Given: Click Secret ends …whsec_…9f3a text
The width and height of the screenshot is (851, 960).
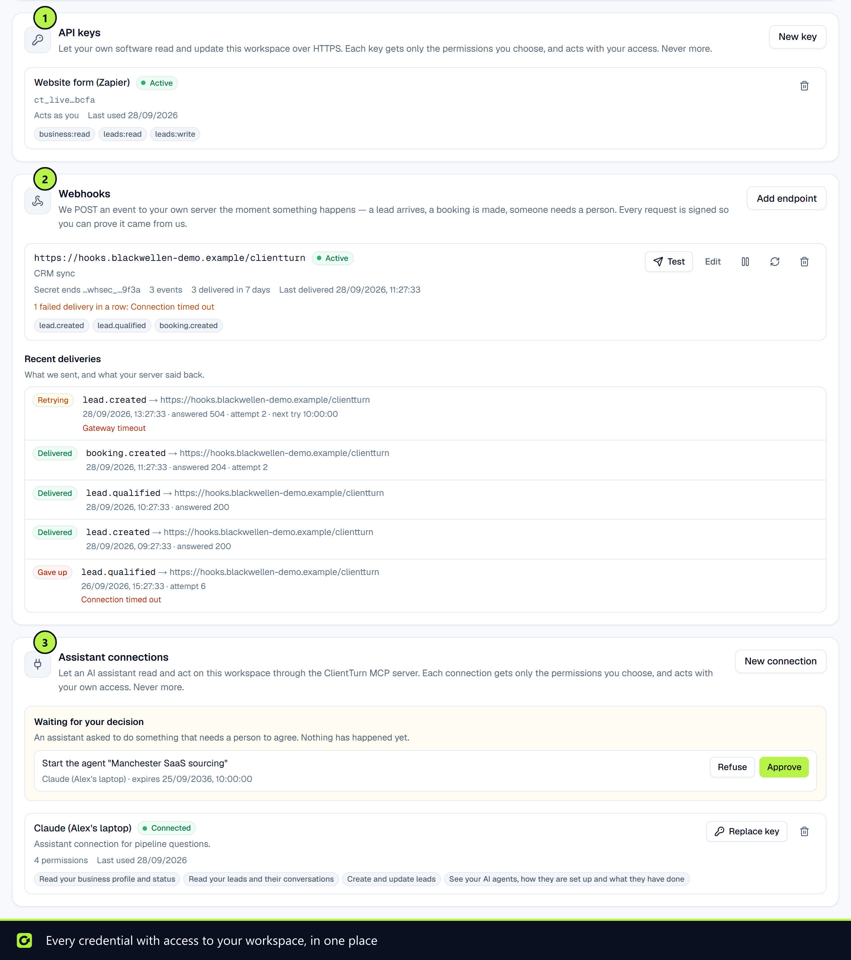Looking at the screenshot, I should 87,290.
